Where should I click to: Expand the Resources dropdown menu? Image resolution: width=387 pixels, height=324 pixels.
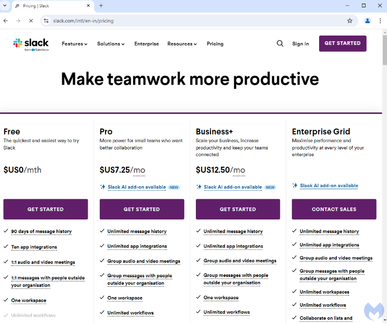coord(182,44)
